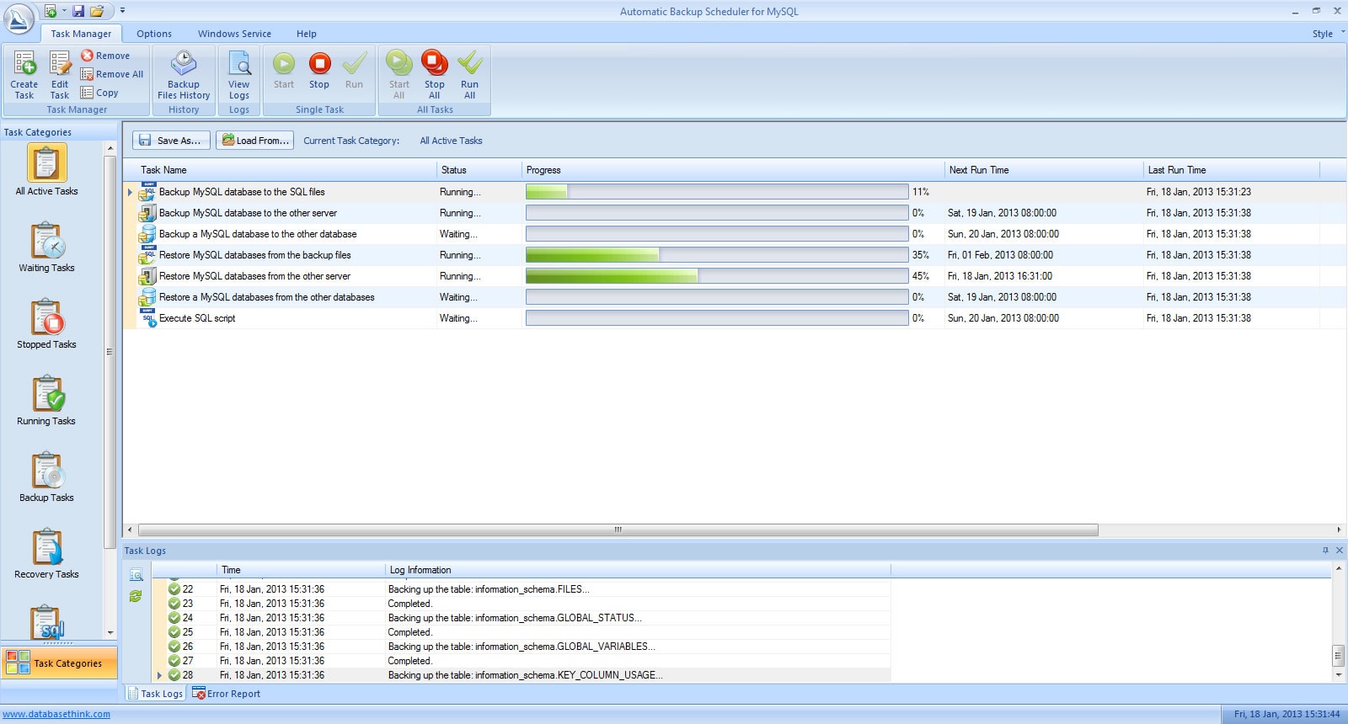Click the category sidebar scroll-down arrow
The height and width of the screenshot is (724, 1348).
tap(110, 633)
